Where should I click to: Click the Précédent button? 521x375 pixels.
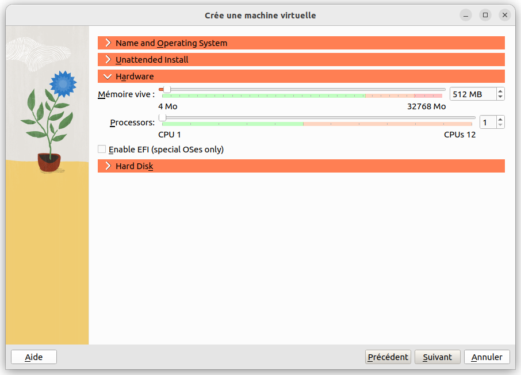[388, 357]
